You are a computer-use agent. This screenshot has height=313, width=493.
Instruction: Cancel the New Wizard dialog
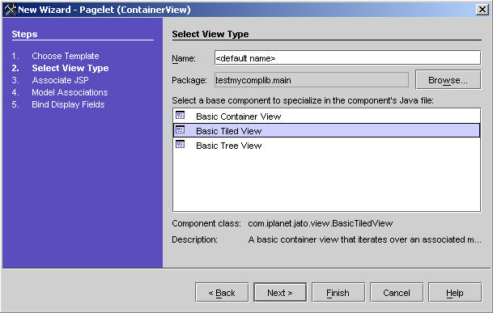pyautogui.click(x=397, y=293)
